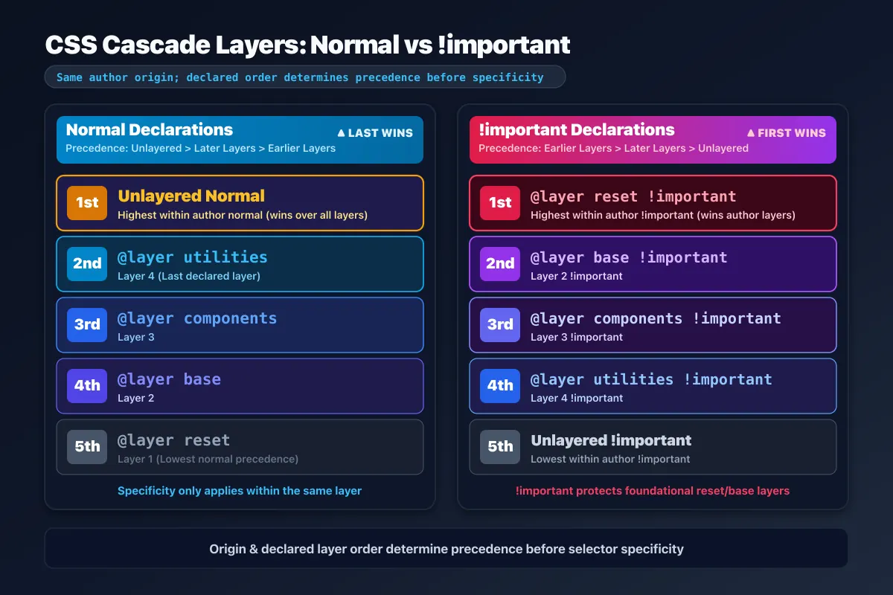Click the LAST WINS indicator
Viewport: 893px width, 595px height.
374,133
